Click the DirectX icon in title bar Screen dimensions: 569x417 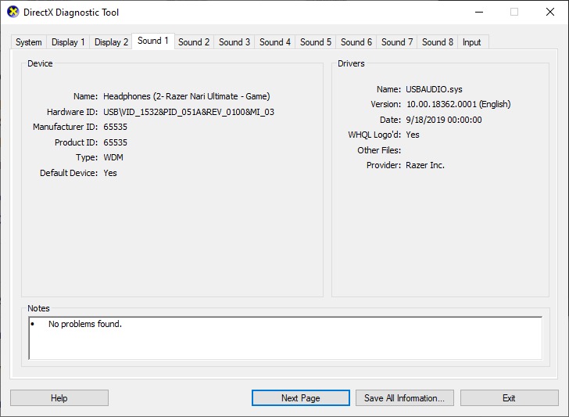tap(13, 13)
